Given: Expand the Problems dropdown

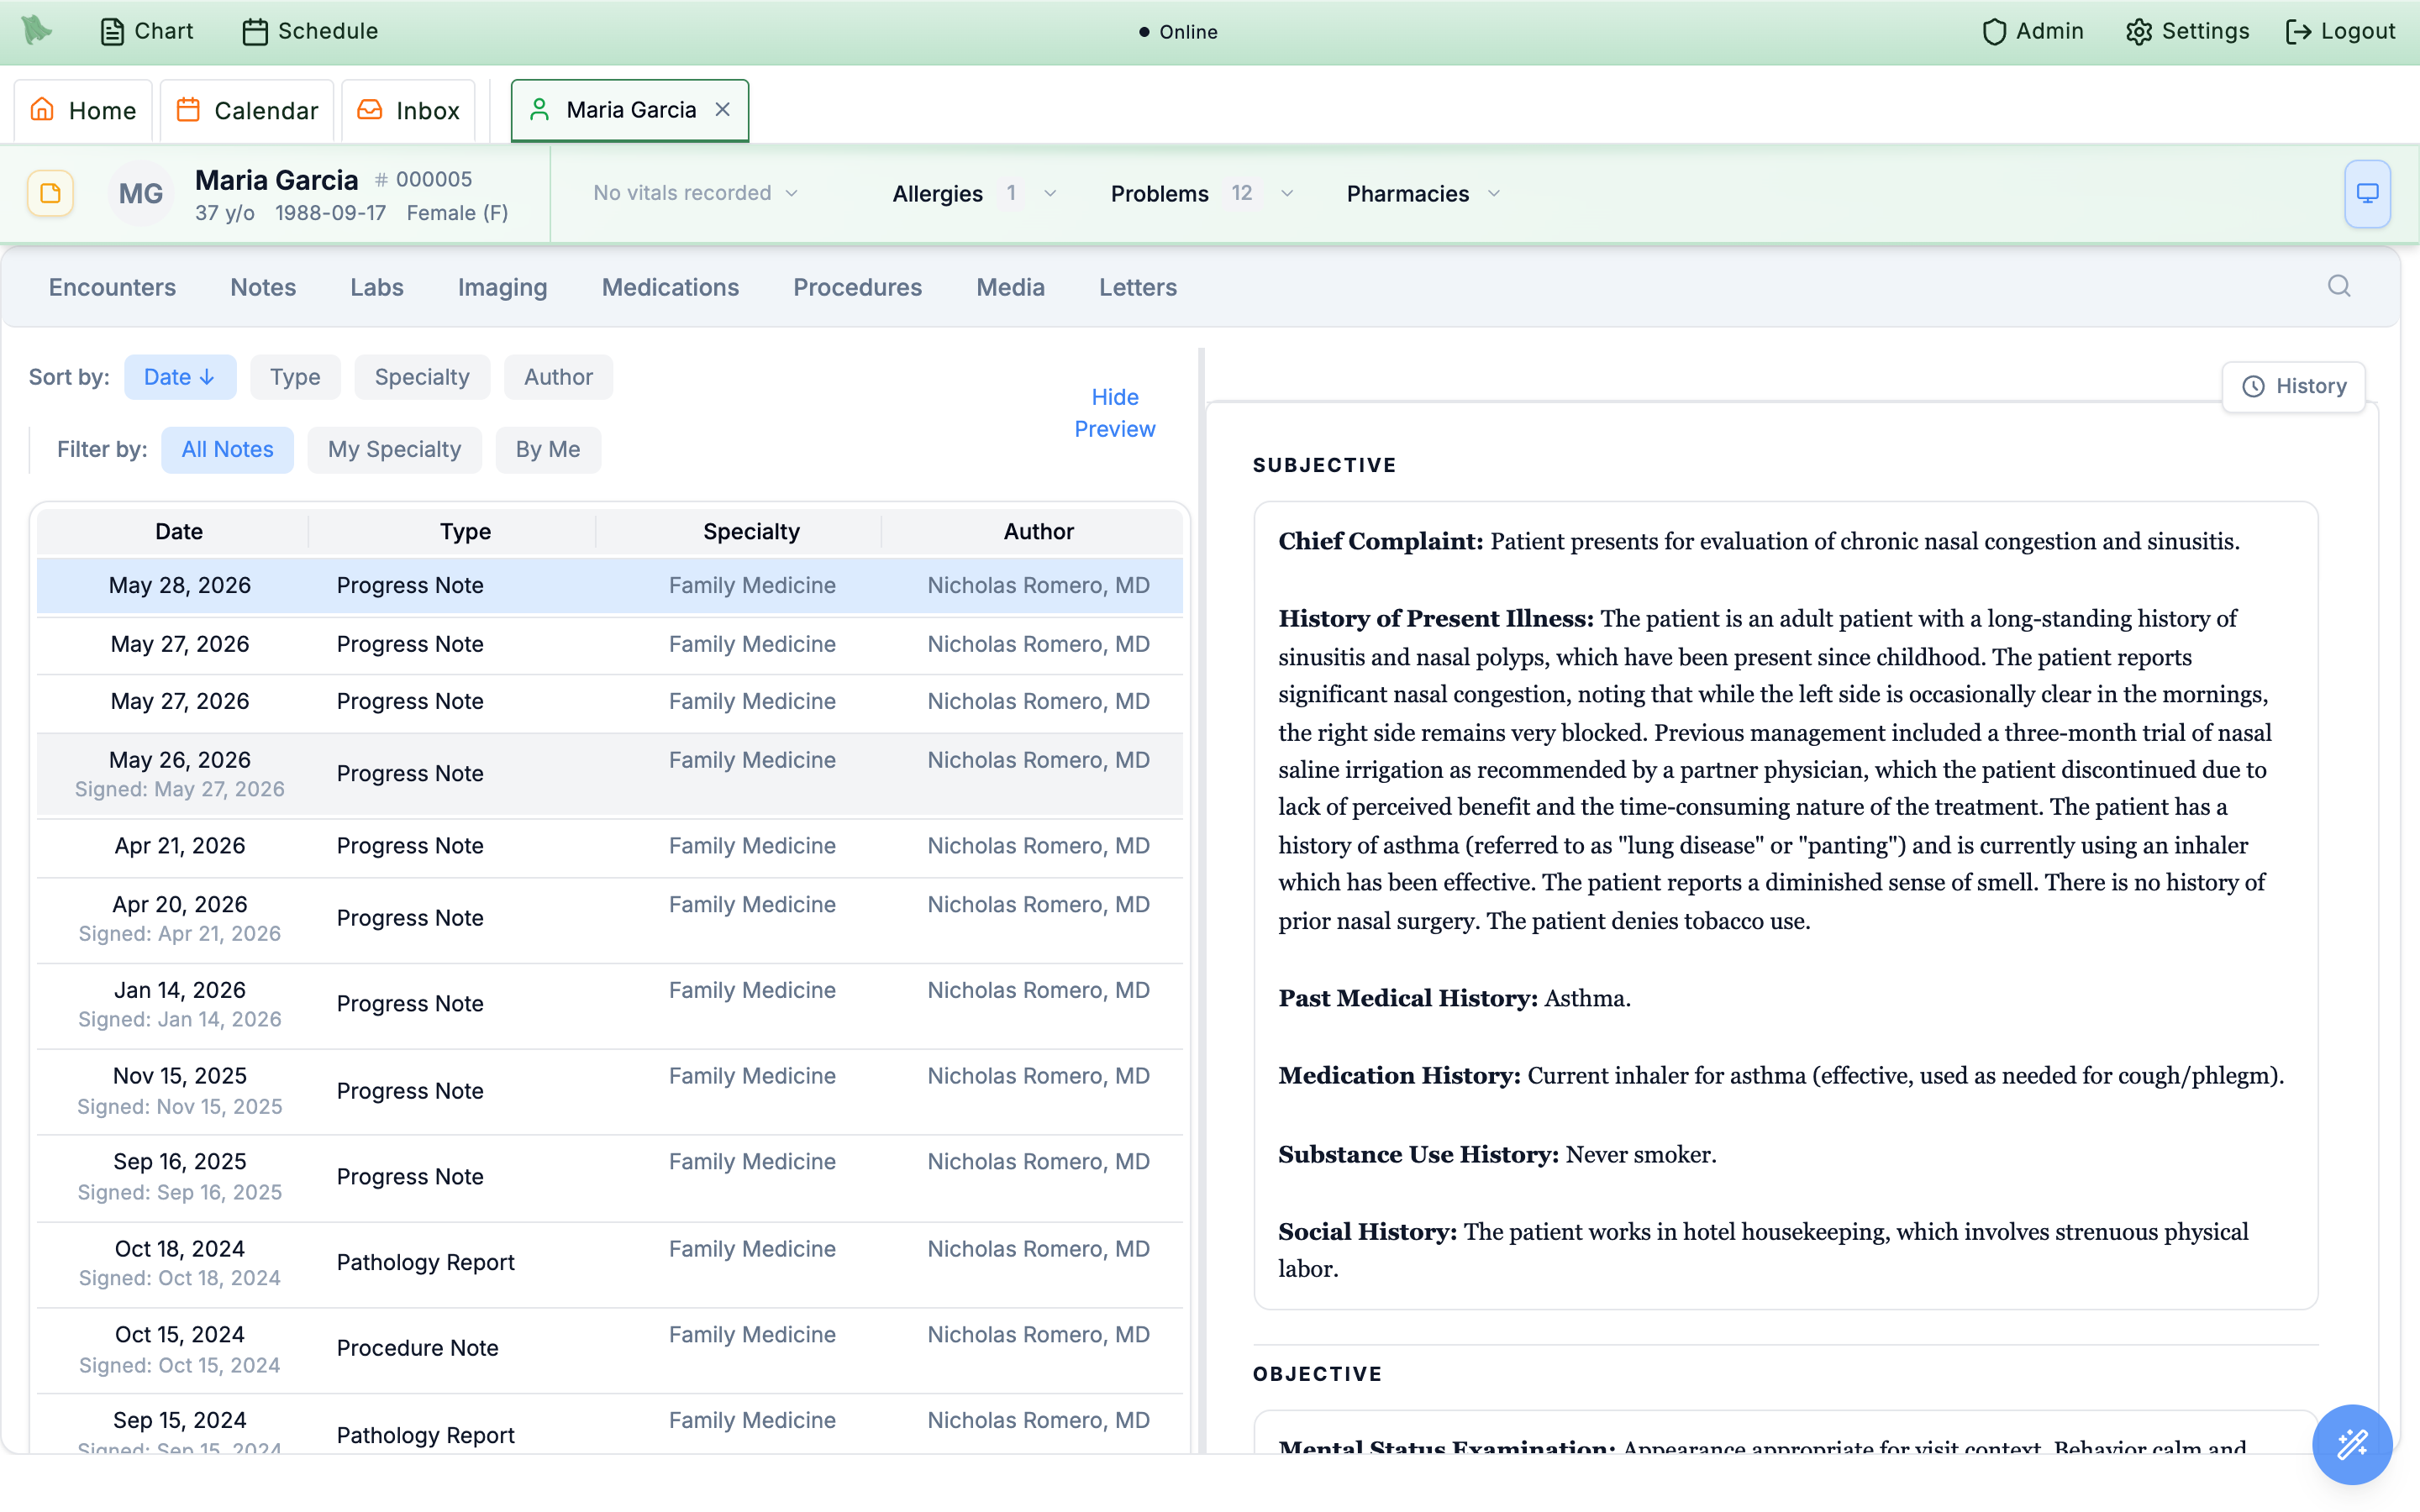Looking at the screenshot, I should click(x=1202, y=193).
